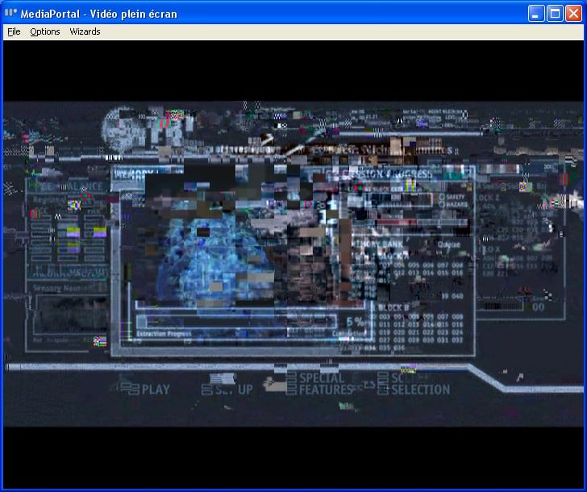Close the MediaPortal window
This screenshot has height=492, width=587.
tap(573, 14)
